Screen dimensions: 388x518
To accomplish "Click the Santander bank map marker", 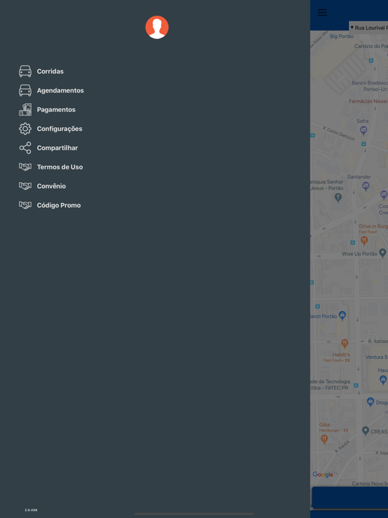I will click(366, 186).
